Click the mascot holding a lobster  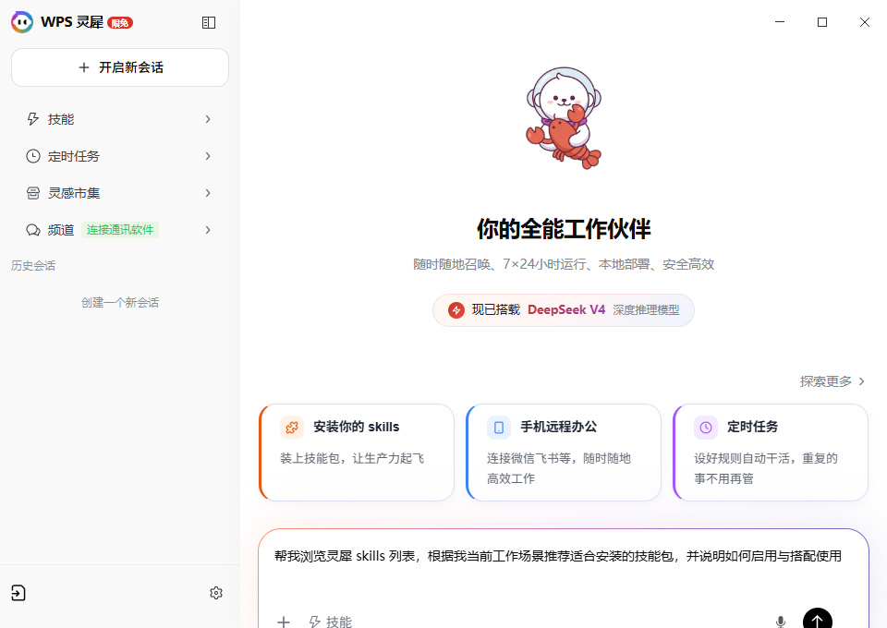(x=564, y=118)
